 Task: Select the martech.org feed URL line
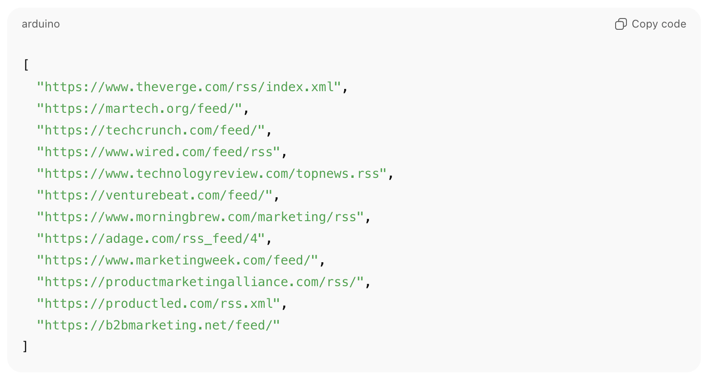point(140,108)
